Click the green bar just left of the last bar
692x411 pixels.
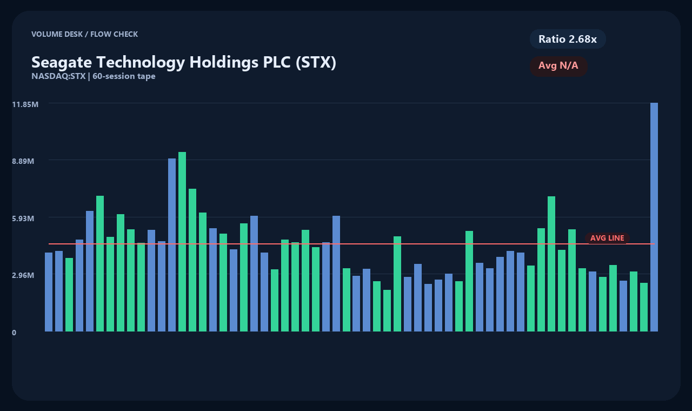click(x=644, y=307)
